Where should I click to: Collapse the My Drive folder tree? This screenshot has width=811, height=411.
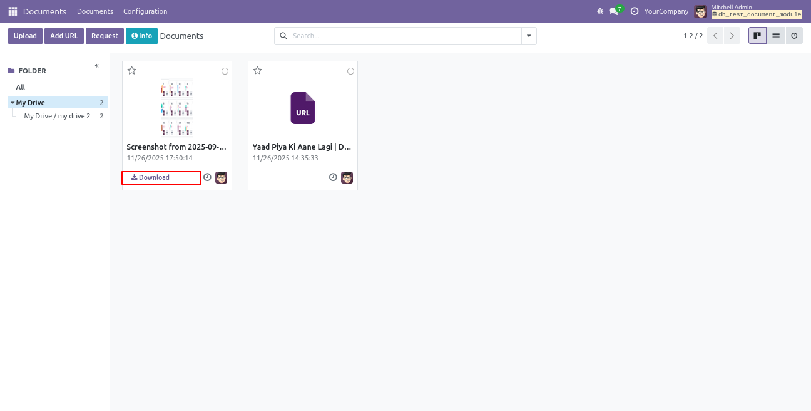pyautogui.click(x=12, y=103)
